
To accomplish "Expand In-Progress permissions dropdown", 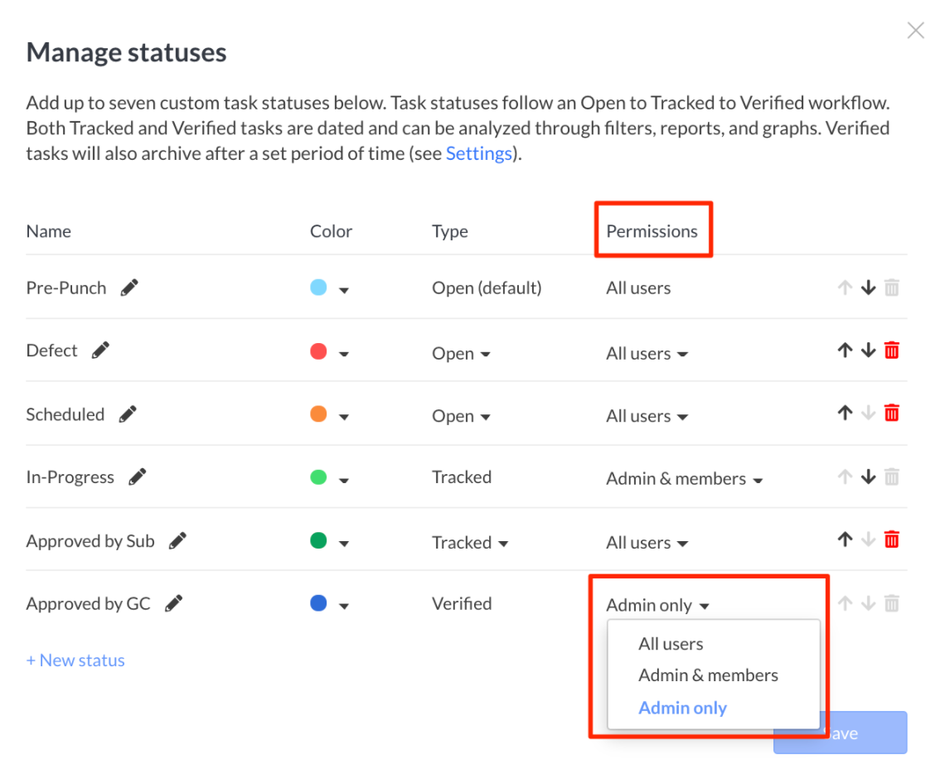I will coord(684,479).
